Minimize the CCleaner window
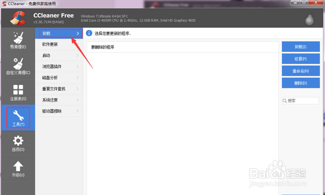The width and height of the screenshot is (325, 195). click(x=295, y=3)
